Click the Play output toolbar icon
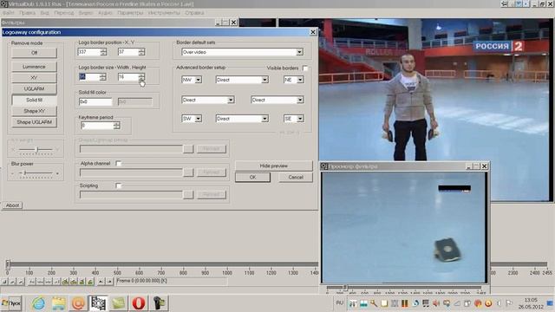 21,282
